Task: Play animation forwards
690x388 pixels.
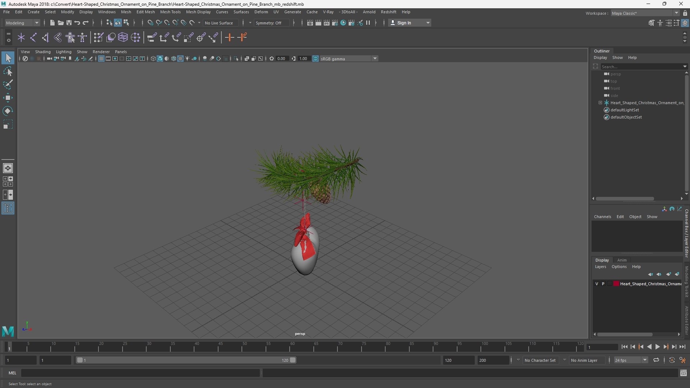Action: (x=657, y=347)
